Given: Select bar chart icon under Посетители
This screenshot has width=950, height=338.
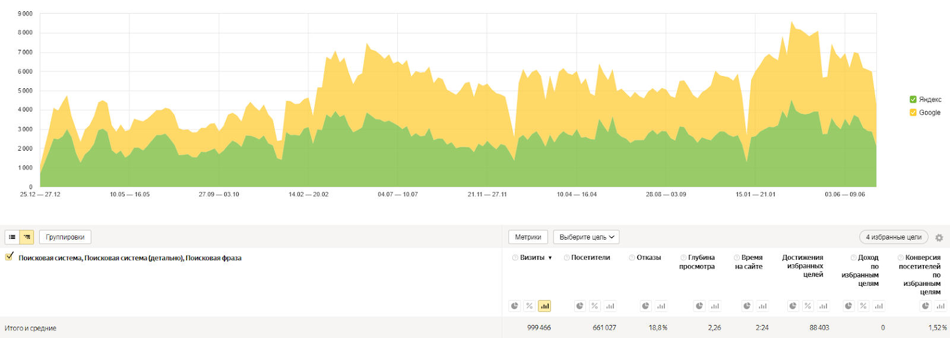Looking at the screenshot, I should click(x=610, y=306).
